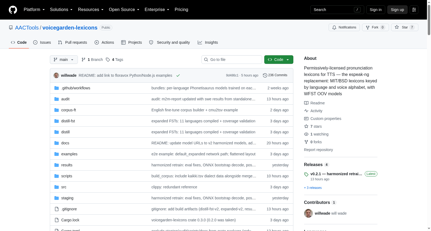View the 236 Commits history
This screenshot has height=231, width=431.
(x=275, y=75)
